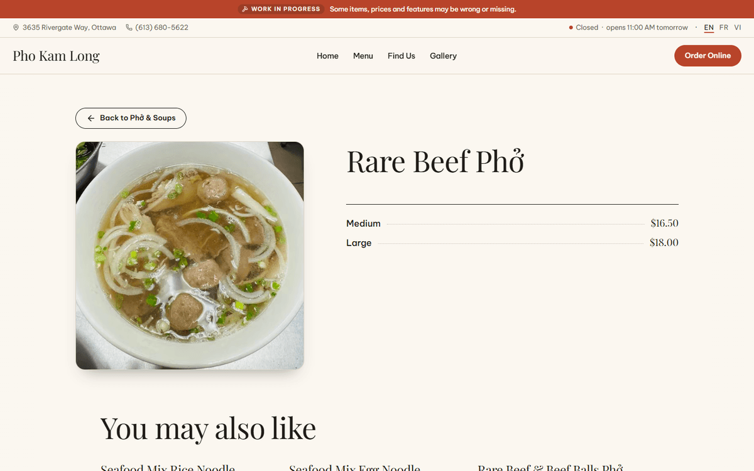Click the Large size label
This screenshot has height=471, width=754.
(359, 243)
